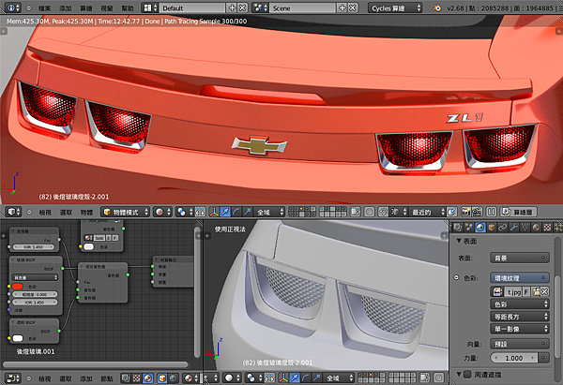
Task: Click the 粗糙度 0.000 roughness field
Action: point(35,294)
